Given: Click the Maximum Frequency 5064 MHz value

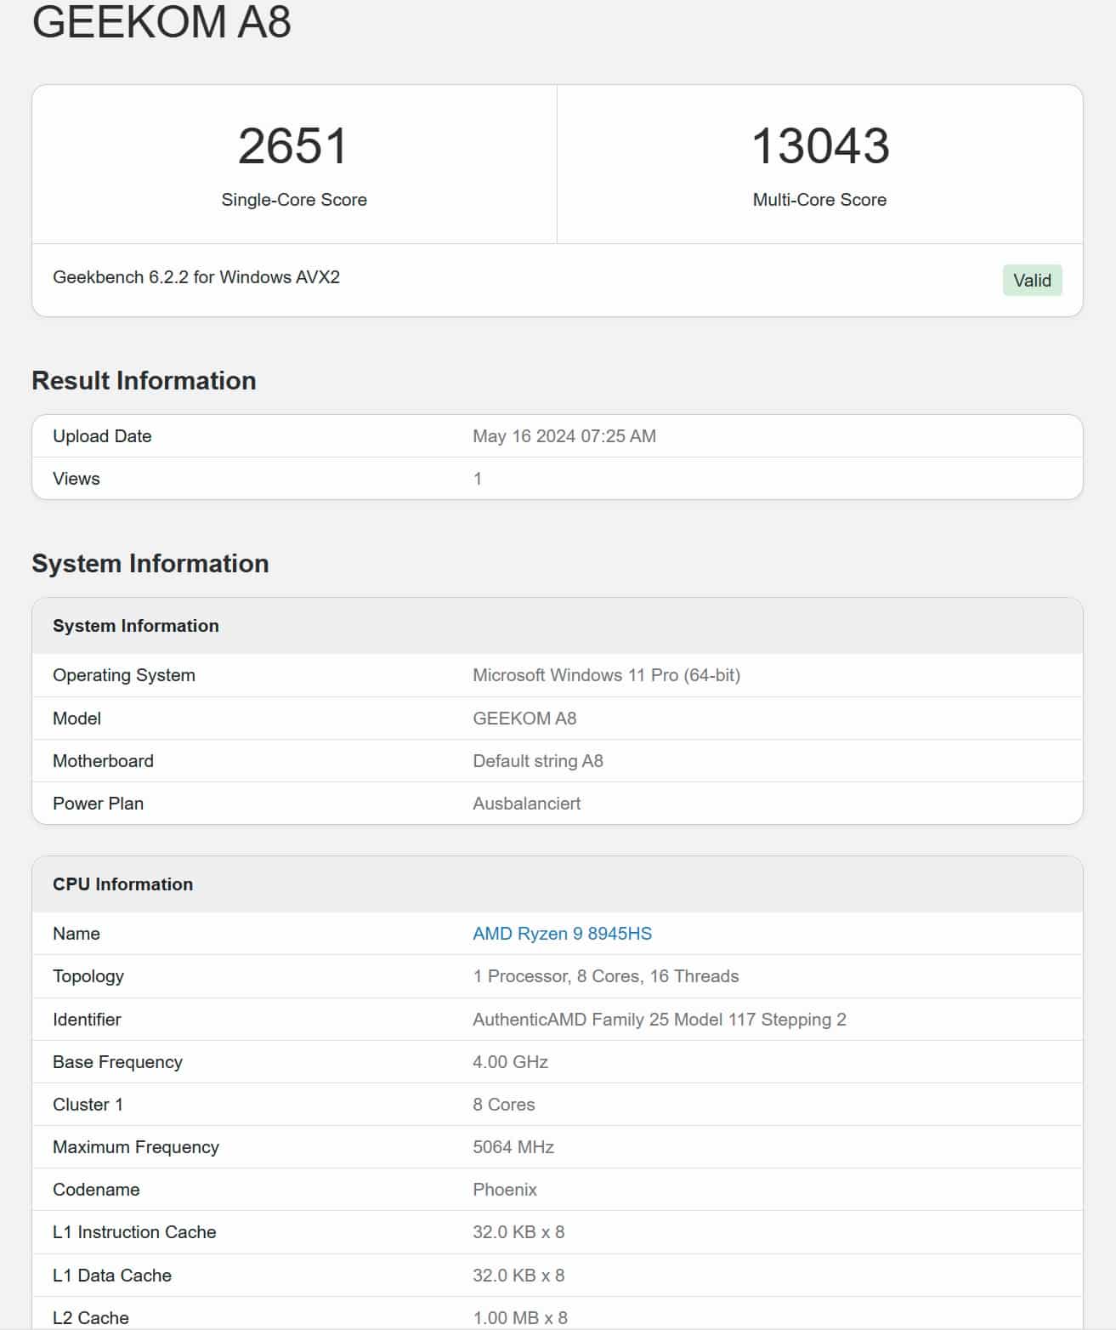Looking at the screenshot, I should pyautogui.click(x=513, y=1147).
